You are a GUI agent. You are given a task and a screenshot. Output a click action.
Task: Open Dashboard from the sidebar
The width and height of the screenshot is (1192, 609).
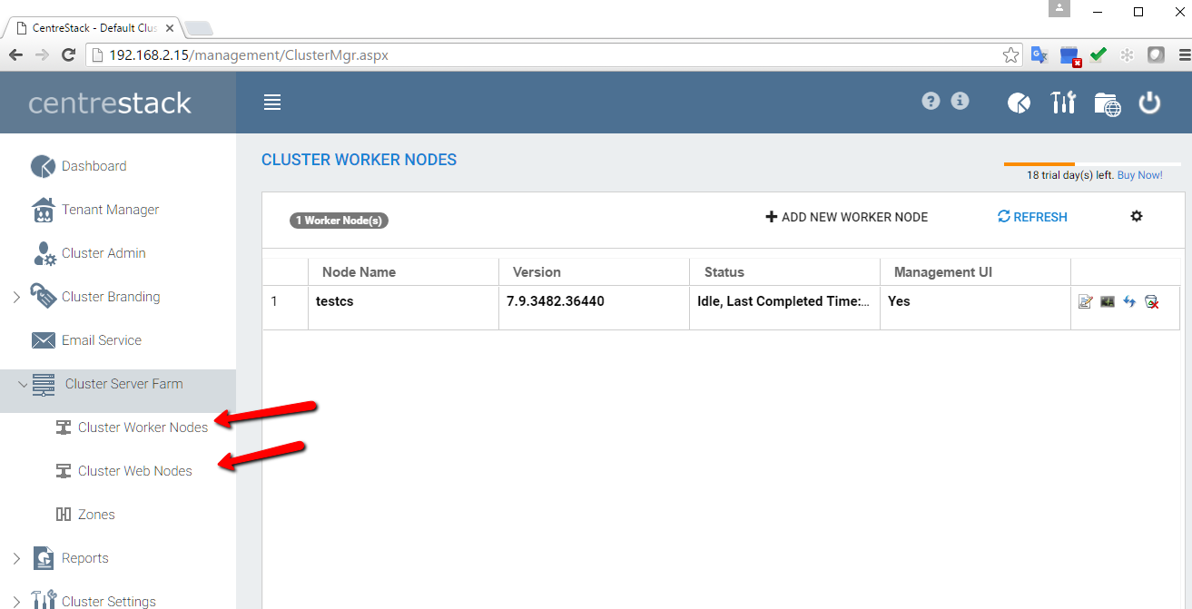pos(94,166)
